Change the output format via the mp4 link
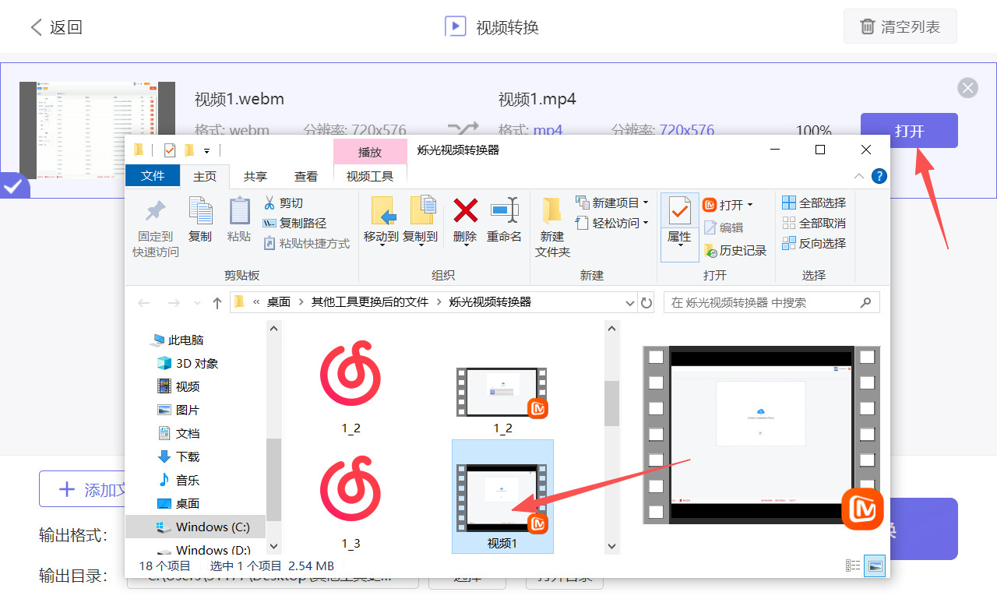Screen dimensions: 997x599 [x=548, y=130]
